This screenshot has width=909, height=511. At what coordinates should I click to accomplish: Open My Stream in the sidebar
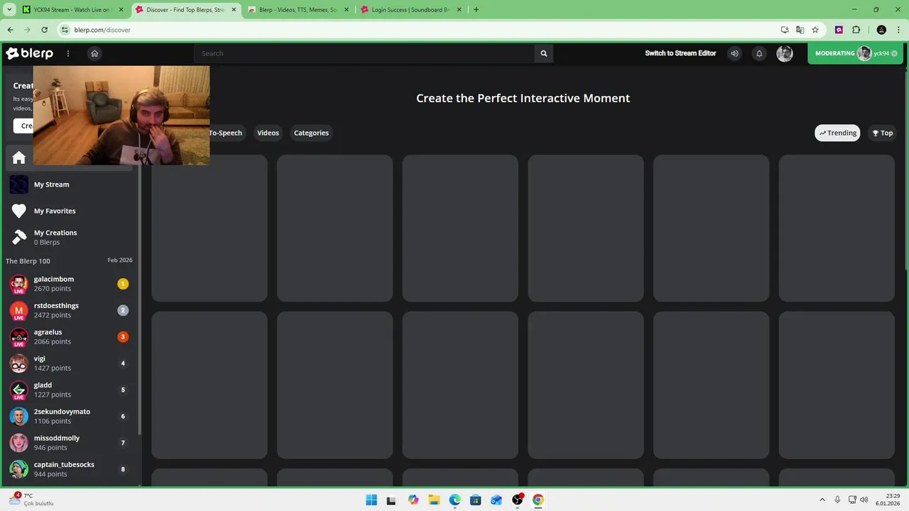70,185
